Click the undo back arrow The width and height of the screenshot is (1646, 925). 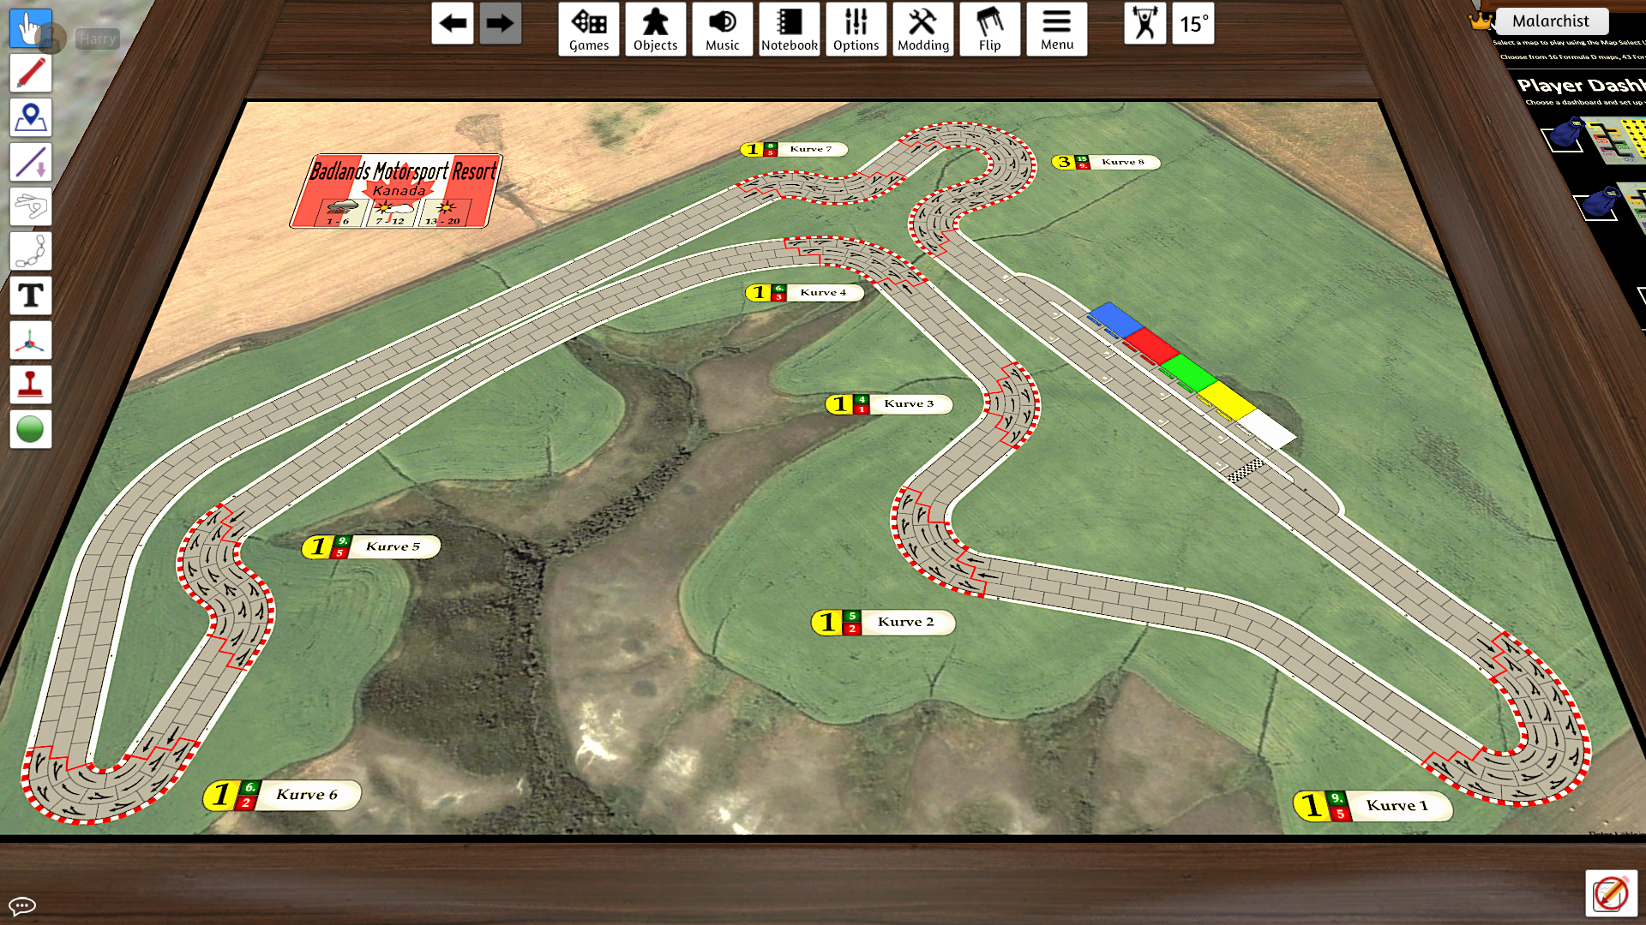pos(453,23)
